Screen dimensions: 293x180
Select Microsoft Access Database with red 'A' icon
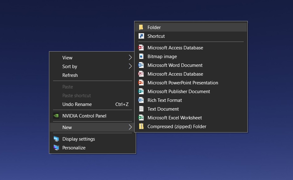pyautogui.click(x=191, y=48)
